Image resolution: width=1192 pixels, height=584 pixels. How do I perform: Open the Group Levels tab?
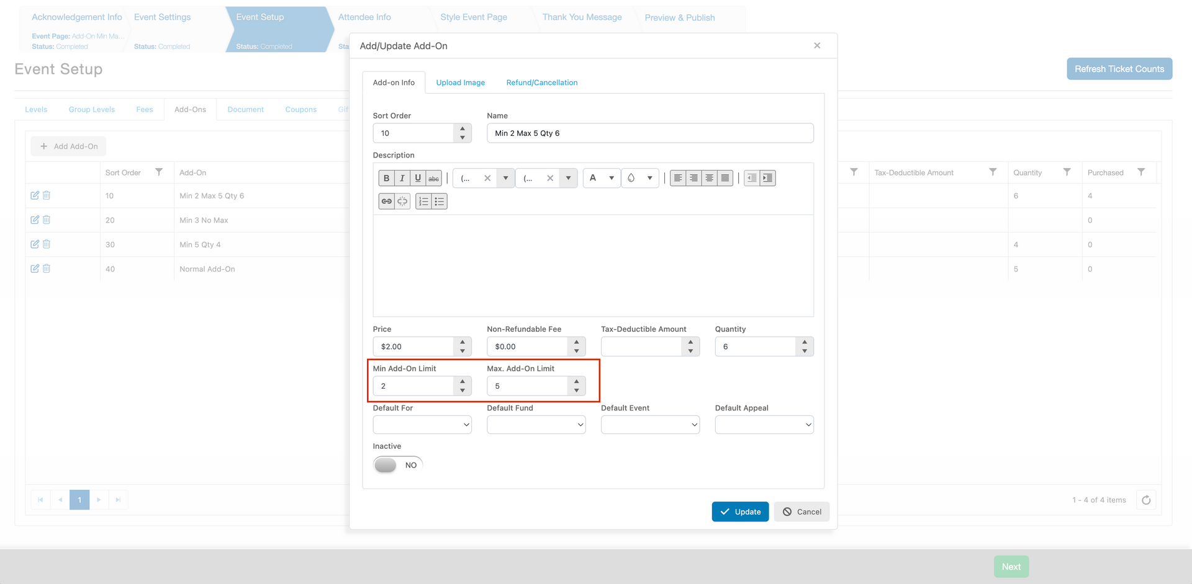point(92,110)
